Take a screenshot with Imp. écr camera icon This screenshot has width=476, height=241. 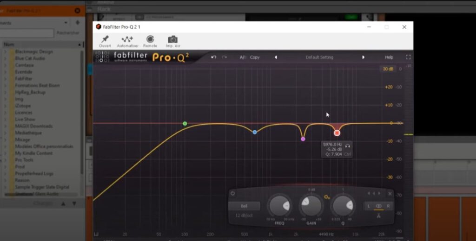coord(173,39)
